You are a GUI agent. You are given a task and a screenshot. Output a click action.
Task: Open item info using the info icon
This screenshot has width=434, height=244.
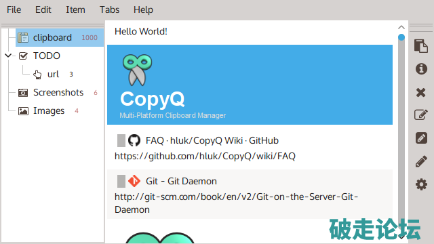click(421, 69)
